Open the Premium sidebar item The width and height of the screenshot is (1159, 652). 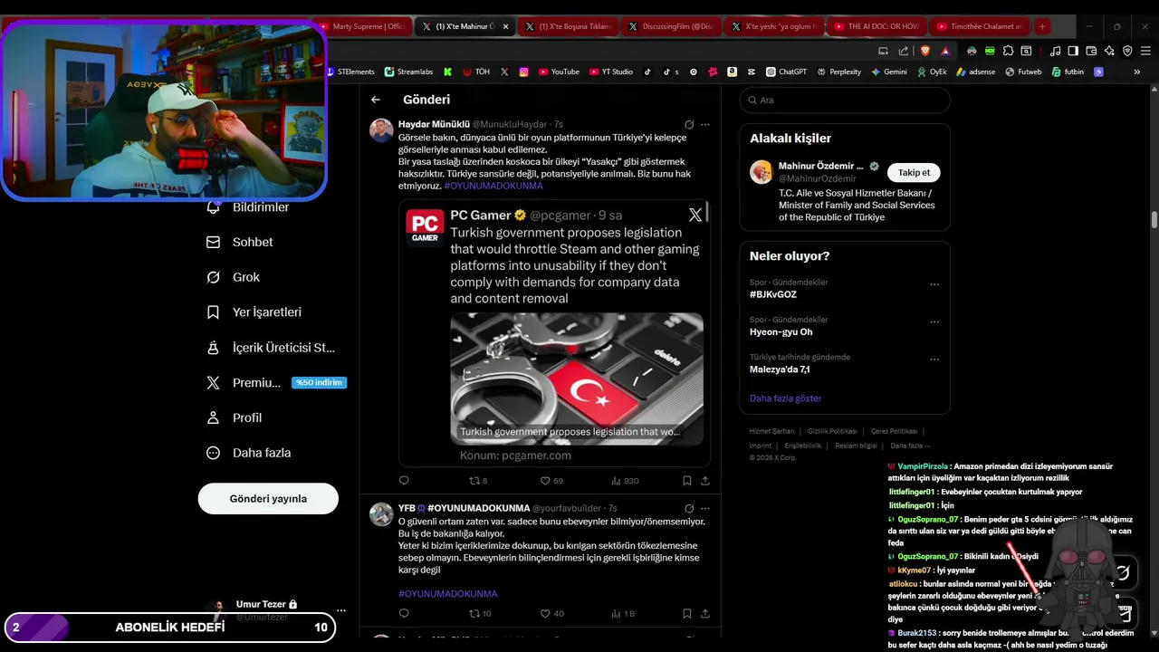[276, 383]
